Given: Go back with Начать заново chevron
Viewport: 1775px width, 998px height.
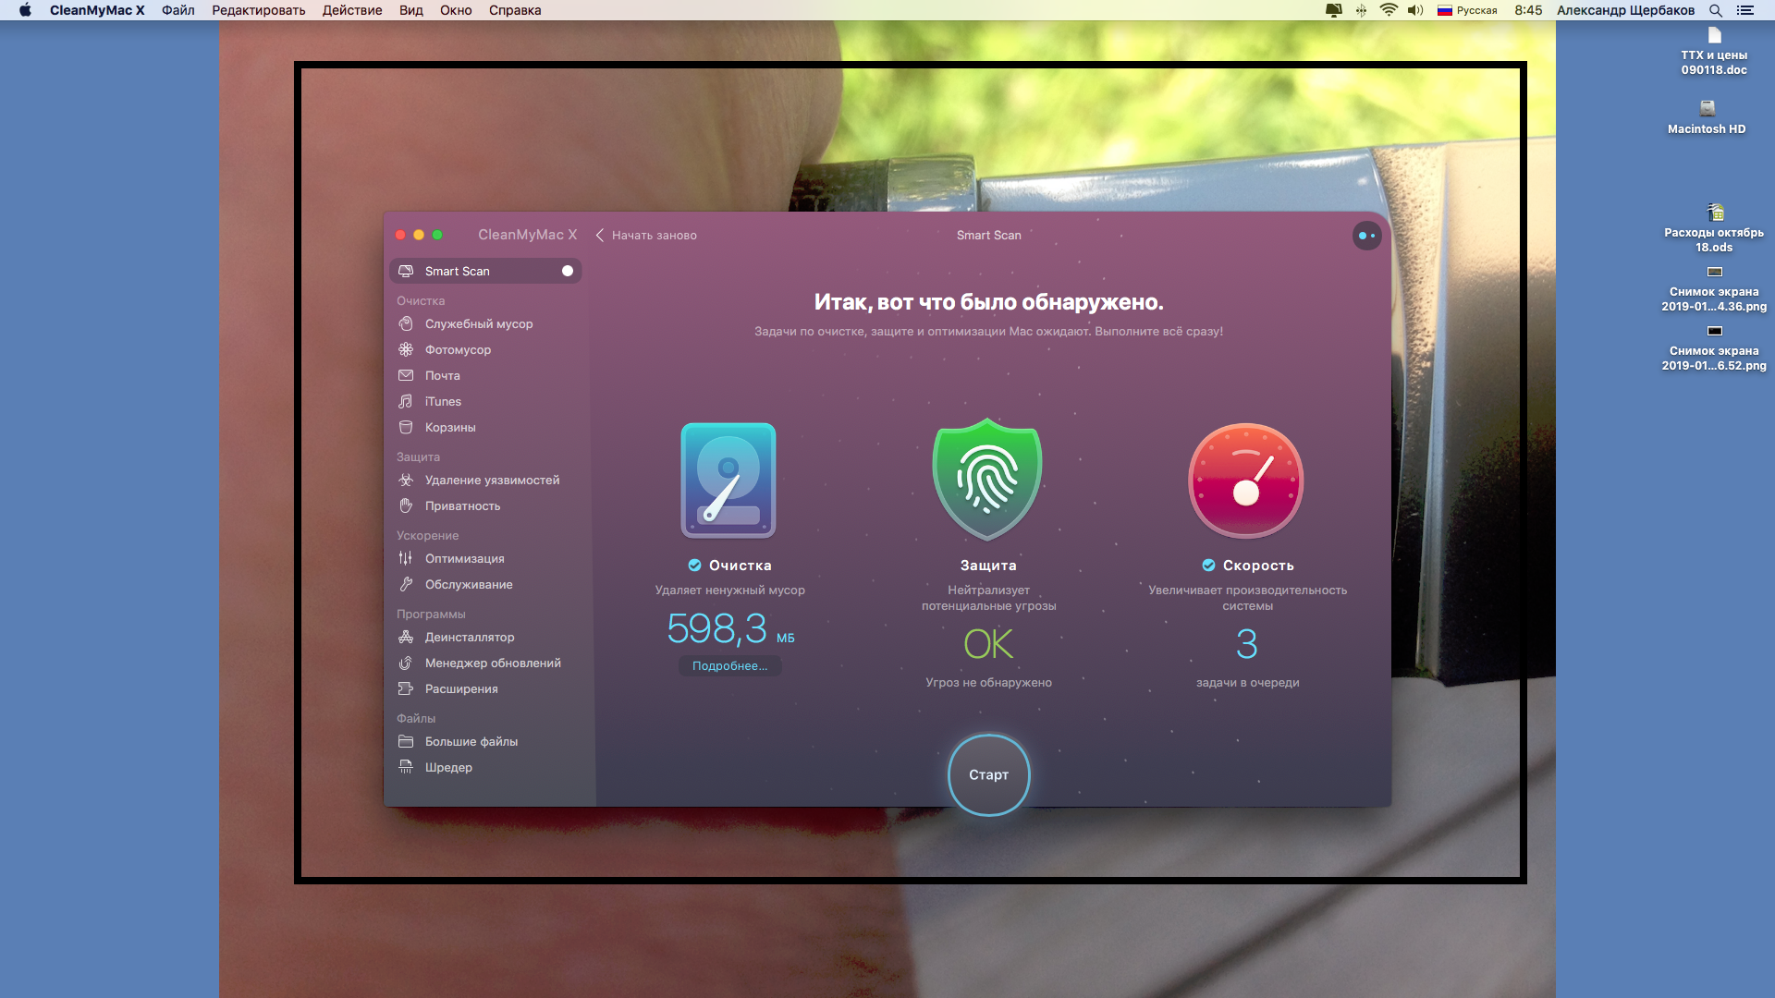Looking at the screenshot, I should pyautogui.click(x=600, y=236).
